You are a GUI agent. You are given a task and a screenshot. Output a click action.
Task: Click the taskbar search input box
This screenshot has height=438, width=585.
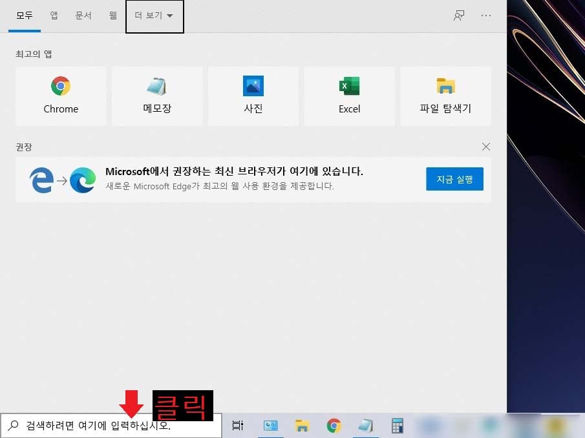111,425
